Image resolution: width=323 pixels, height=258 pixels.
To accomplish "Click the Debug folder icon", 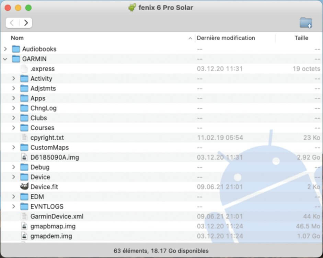I will click(24, 167).
